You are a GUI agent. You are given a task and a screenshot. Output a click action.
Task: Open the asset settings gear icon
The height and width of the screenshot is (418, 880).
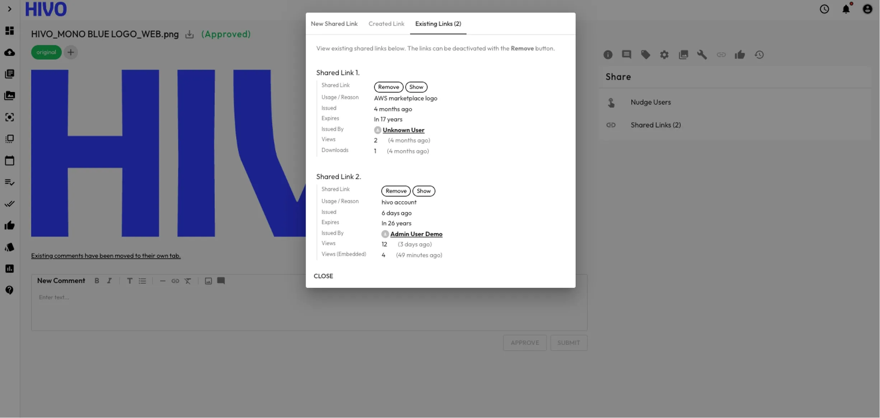tap(664, 55)
